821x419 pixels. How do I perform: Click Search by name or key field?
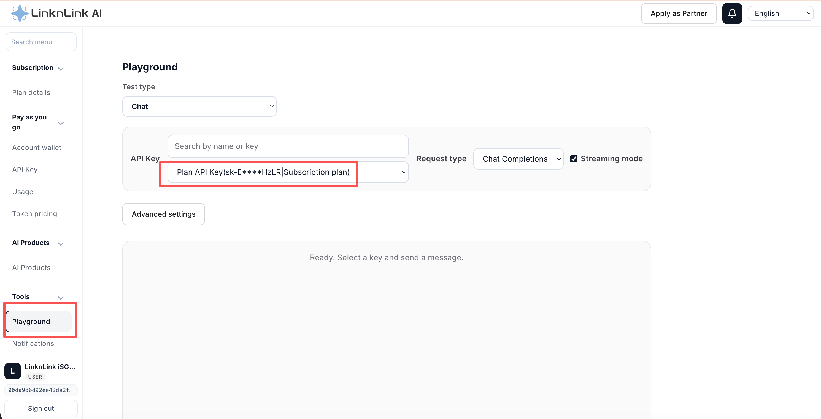(288, 146)
